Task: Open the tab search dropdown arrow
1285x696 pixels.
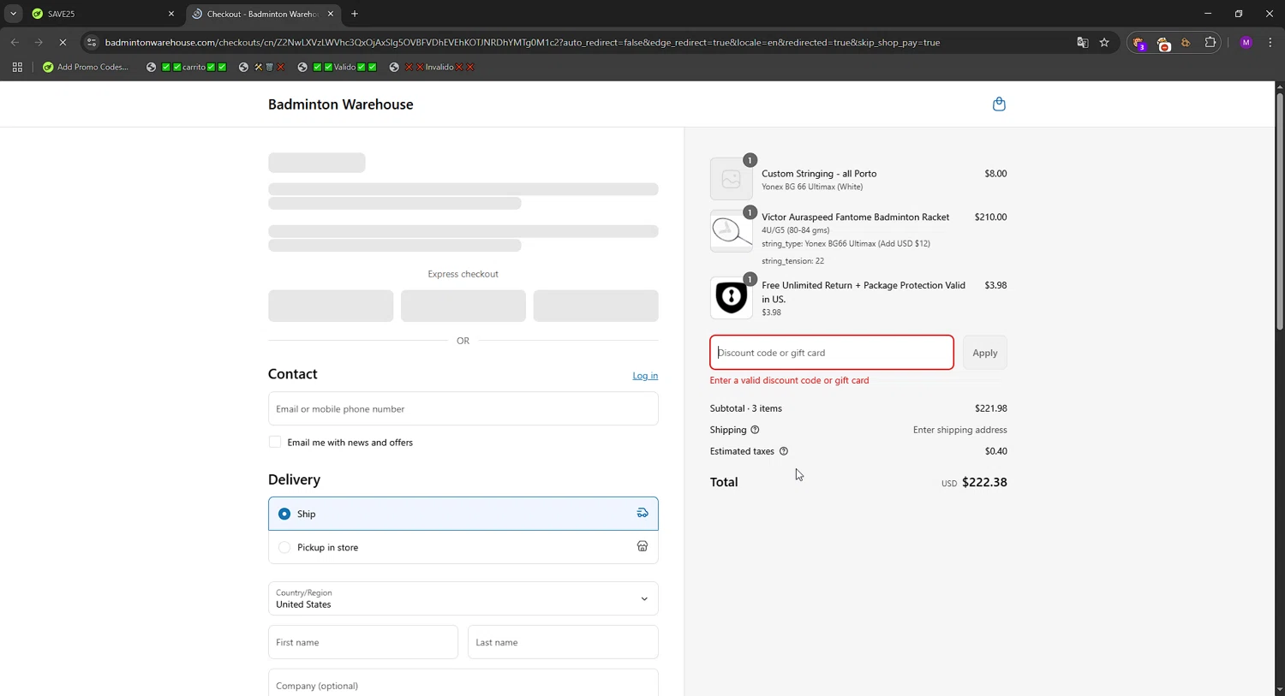Action: [13, 14]
